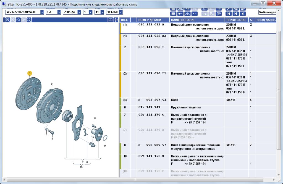Expand the dropdown showing value 1

(91, 12)
